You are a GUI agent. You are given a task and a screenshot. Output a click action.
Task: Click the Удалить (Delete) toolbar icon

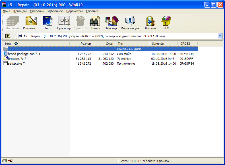[x=80, y=23]
